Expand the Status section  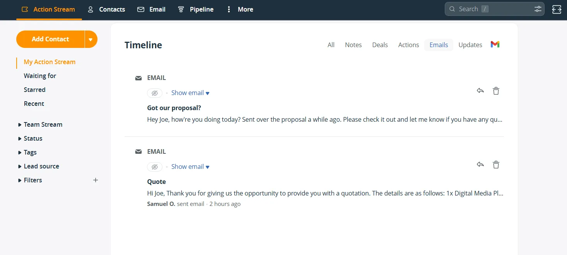[x=30, y=138]
